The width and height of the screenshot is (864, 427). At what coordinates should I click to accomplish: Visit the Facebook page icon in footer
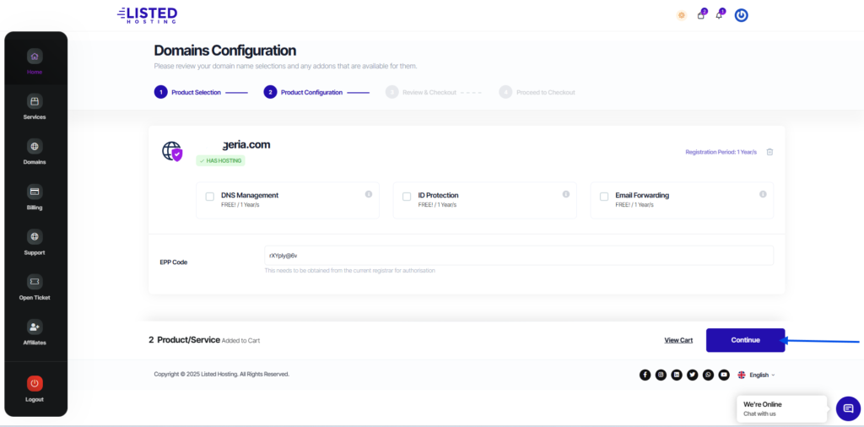coord(645,375)
